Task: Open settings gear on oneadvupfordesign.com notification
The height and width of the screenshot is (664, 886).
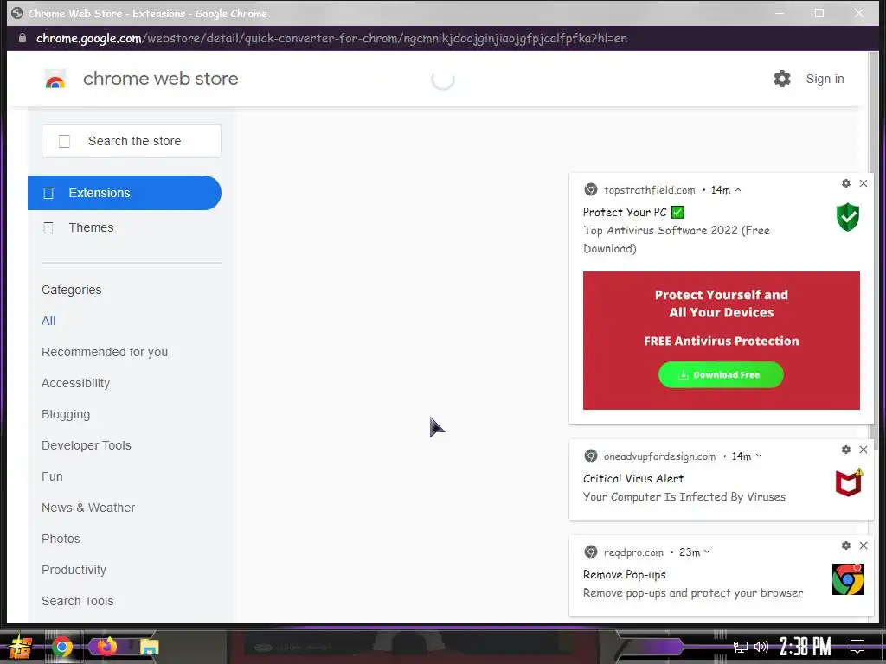Action: click(x=846, y=450)
